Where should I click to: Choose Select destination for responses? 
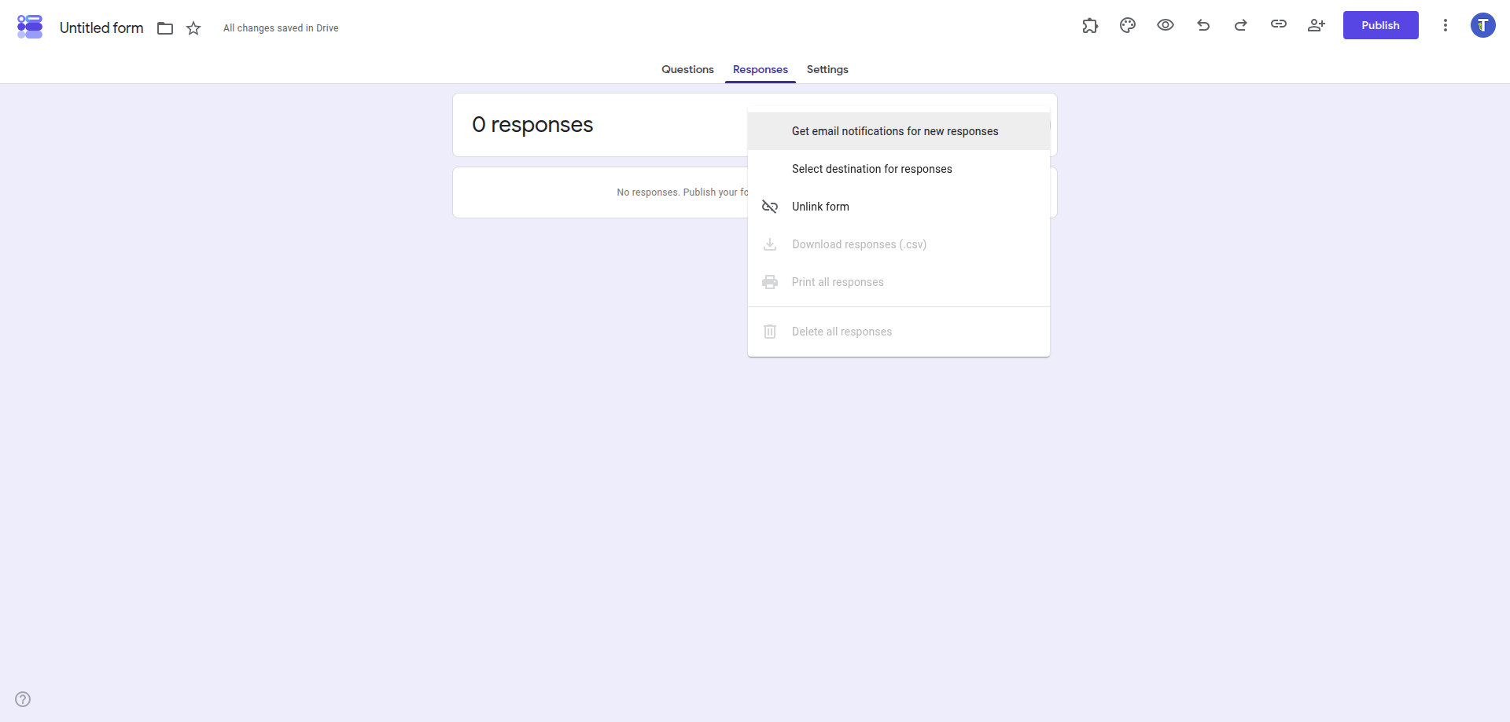pos(899,169)
